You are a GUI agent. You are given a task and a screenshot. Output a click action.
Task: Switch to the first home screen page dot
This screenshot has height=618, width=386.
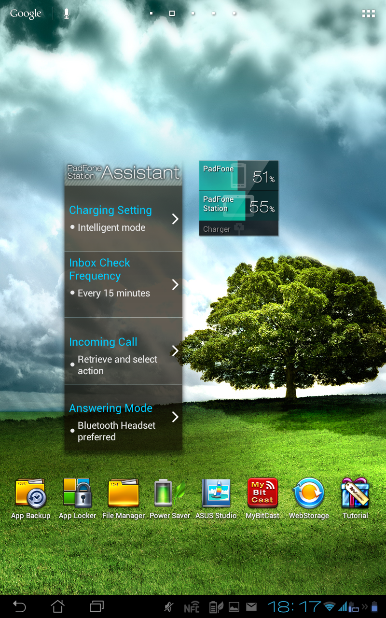tap(151, 14)
